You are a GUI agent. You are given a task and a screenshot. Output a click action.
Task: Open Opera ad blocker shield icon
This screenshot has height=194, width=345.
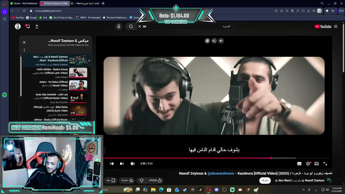coord(287,11)
